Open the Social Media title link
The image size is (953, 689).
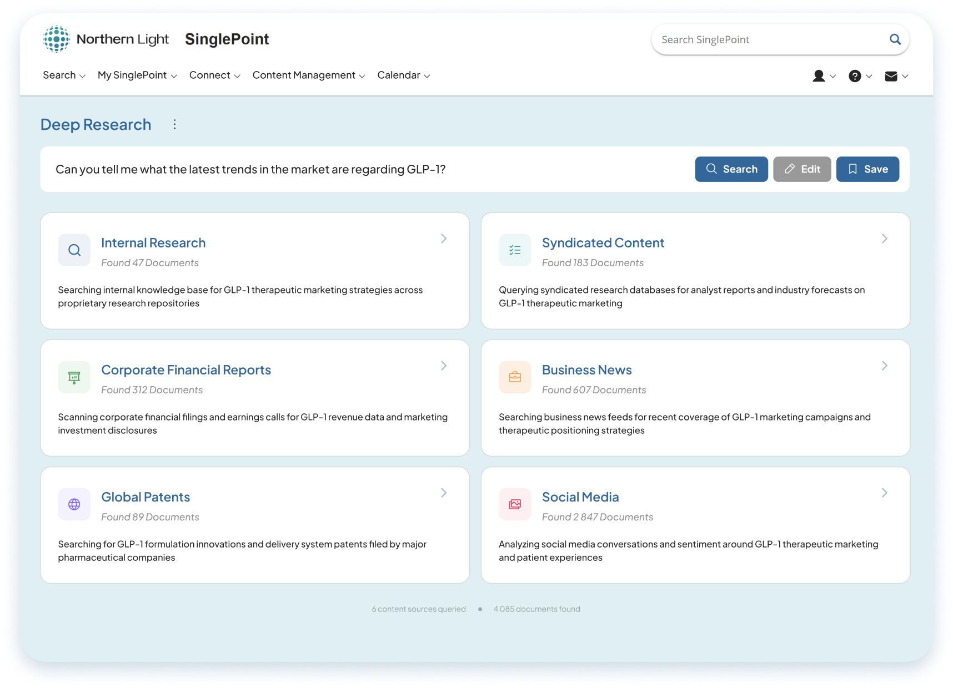[x=580, y=497]
